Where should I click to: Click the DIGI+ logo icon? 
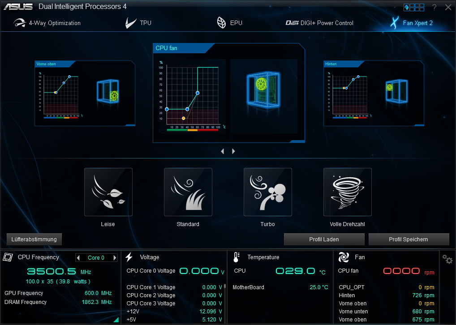pyautogui.click(x=292, y=23)
